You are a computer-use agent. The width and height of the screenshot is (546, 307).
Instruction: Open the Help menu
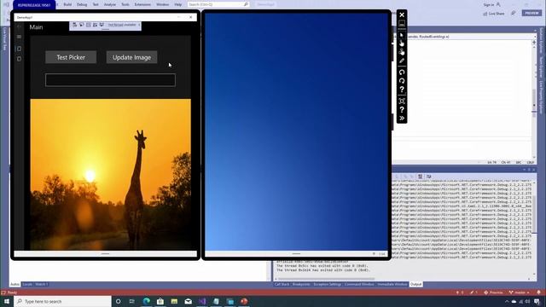(178, 4)
